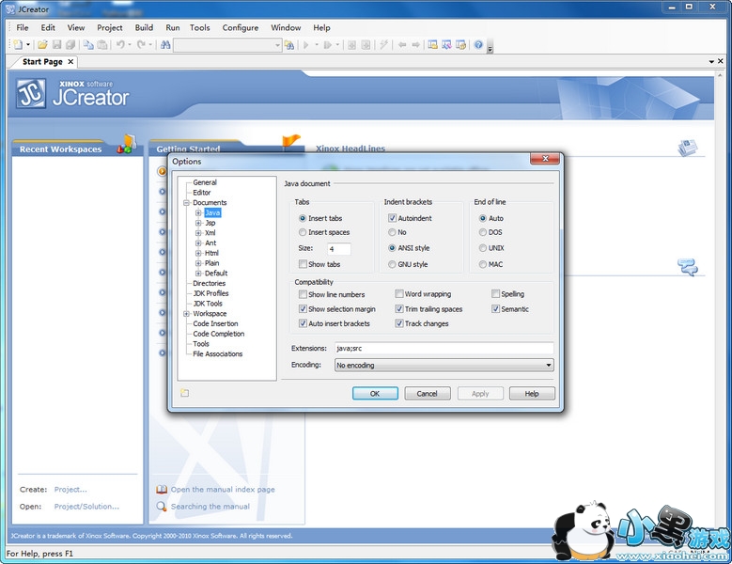Expand the Html document node
732x564 pixels.
pos(198,253)
